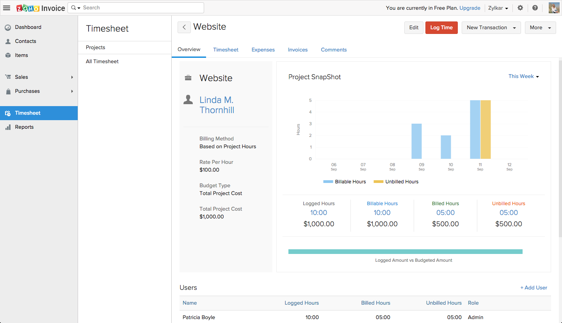Click the Add User link
This screenshot has width=562, height=323.
point(534,288)
